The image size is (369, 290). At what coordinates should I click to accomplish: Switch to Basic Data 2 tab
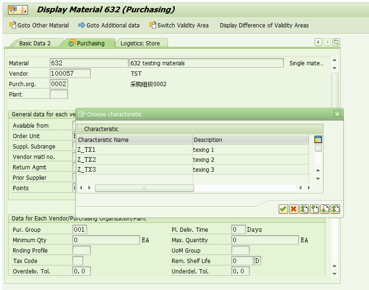point(35,44)
